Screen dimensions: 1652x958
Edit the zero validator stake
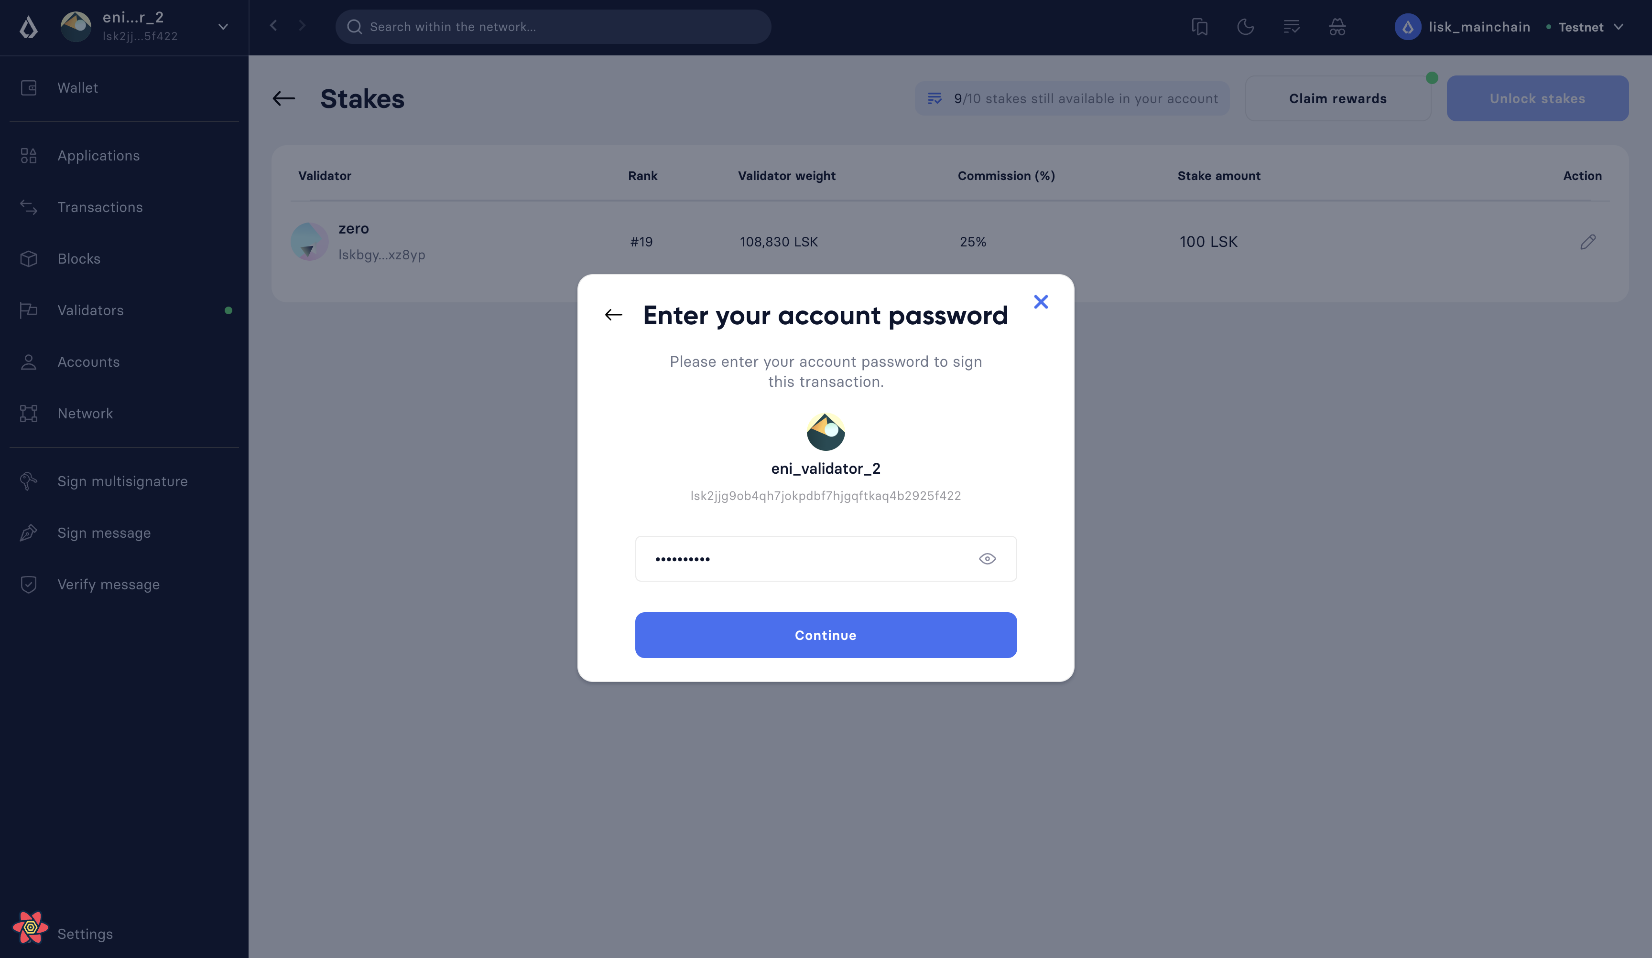[x=1588, y=242]
